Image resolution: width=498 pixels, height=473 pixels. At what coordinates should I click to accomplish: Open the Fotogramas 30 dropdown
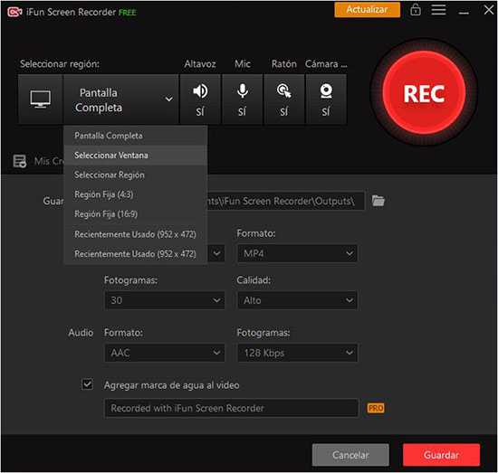165,300
